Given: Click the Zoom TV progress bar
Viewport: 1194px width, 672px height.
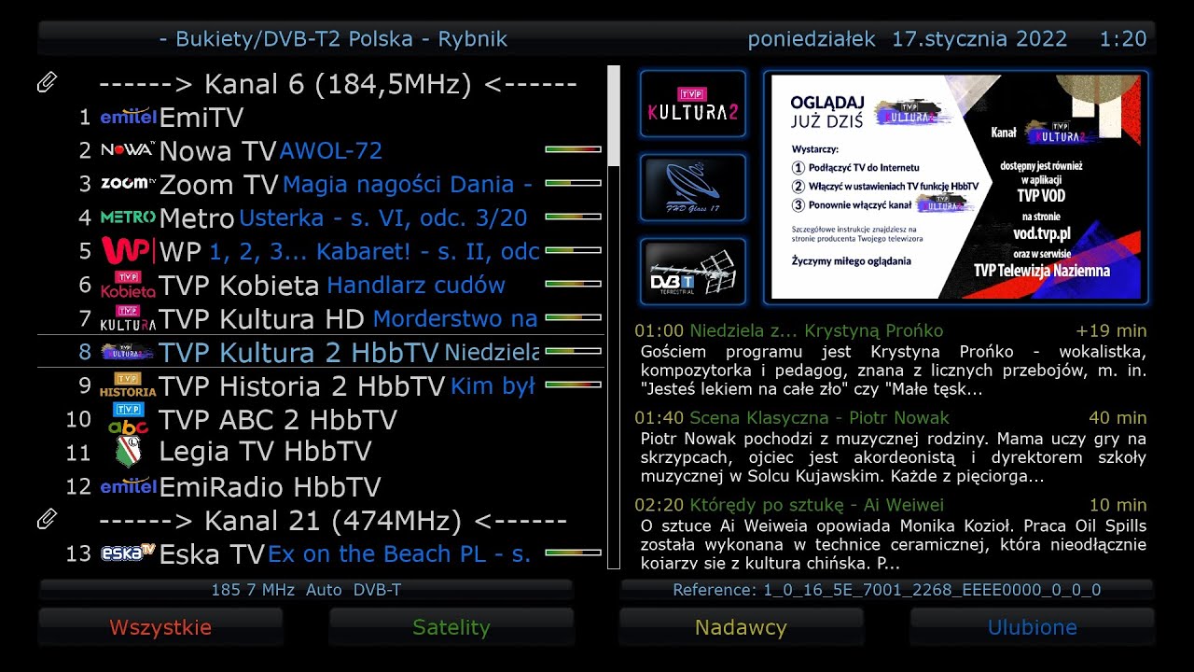Looking at the screenshot, I should point(573,183).
